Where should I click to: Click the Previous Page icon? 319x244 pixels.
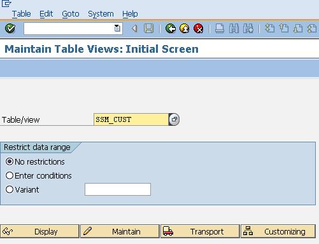click(284, 29)
